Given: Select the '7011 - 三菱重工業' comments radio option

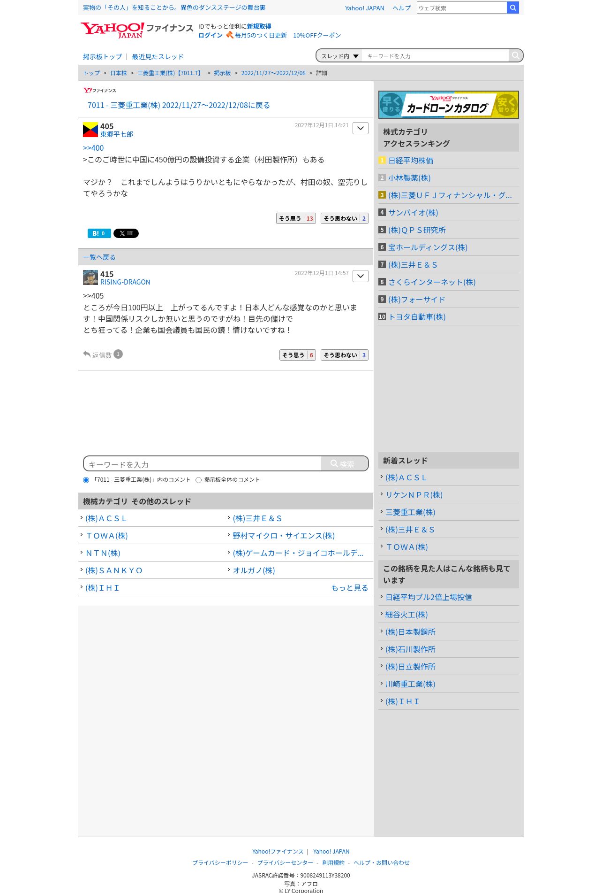Looking at the screenshot, I should (x=86, y=480).
